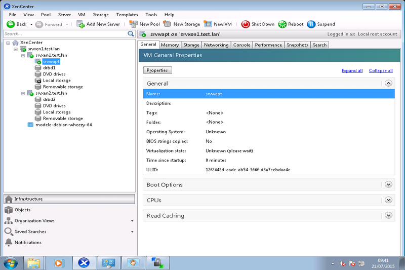This screenshot has width=405, height=270.
Task: Click the green Reboot icon
Action: 282,24
